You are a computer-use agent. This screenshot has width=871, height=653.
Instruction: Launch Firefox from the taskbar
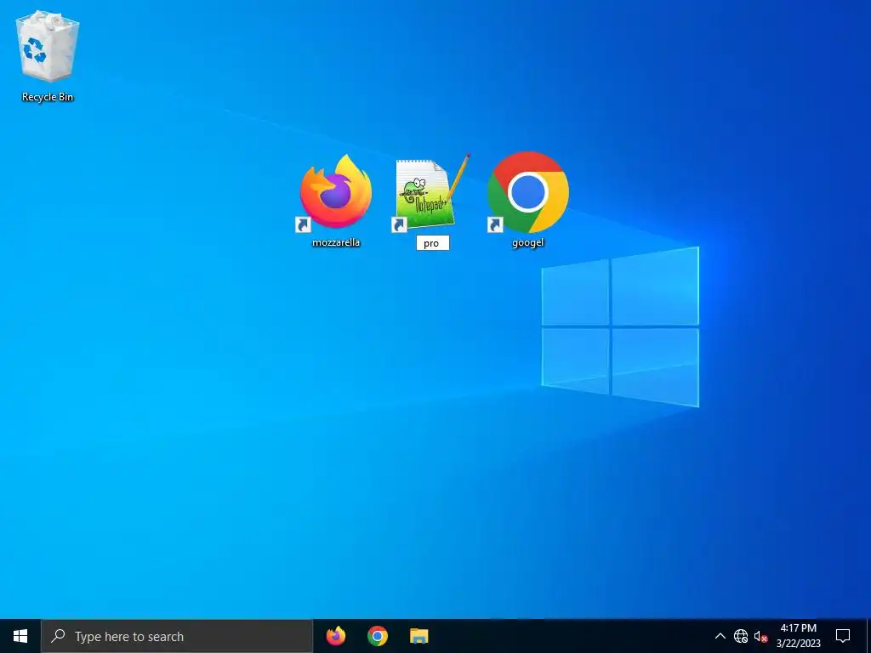[x=335, y=636]
